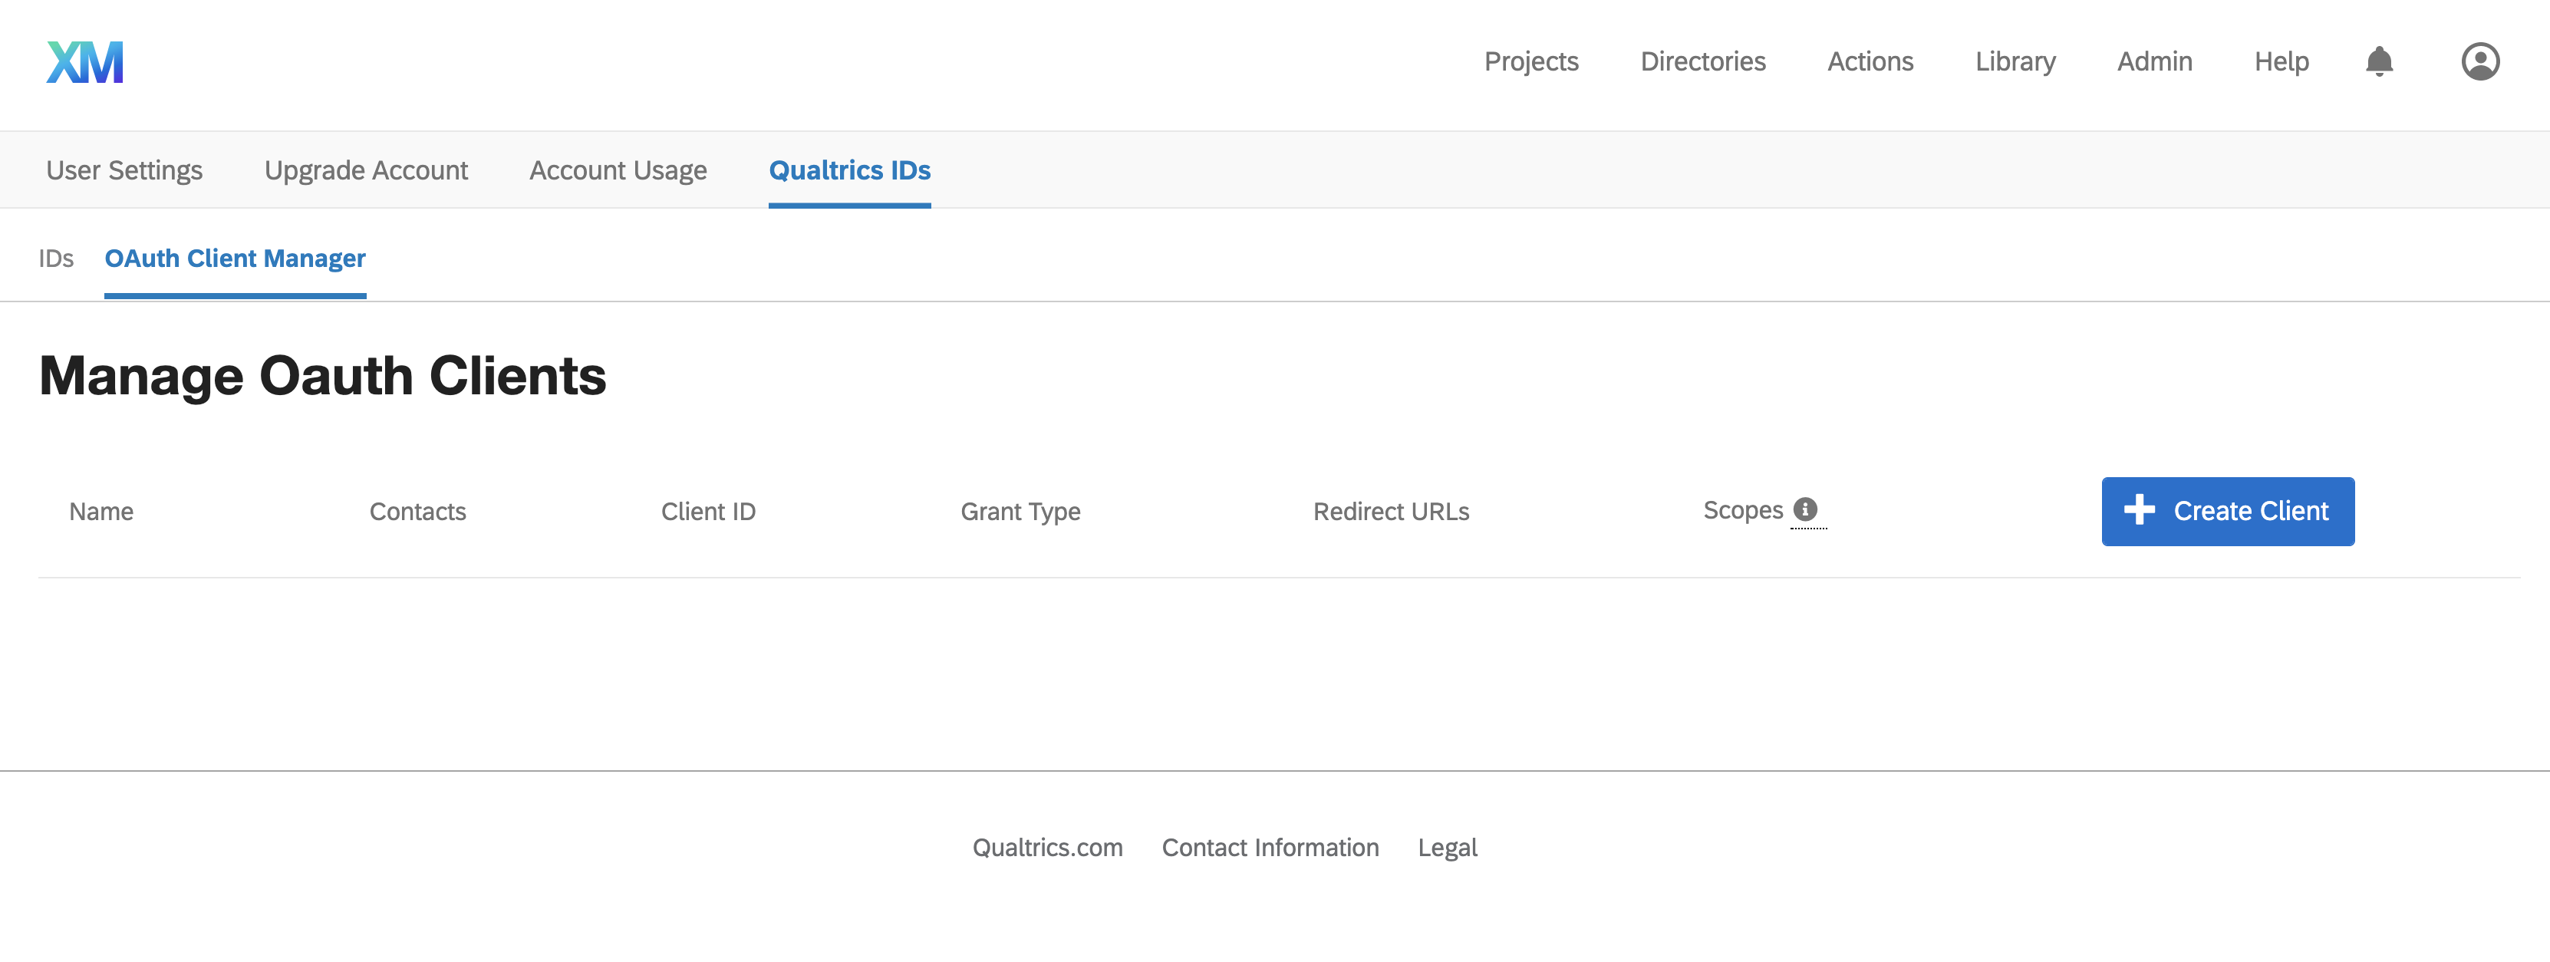Open the Account Usage tab
The image size is (2550, 962).
618,170
